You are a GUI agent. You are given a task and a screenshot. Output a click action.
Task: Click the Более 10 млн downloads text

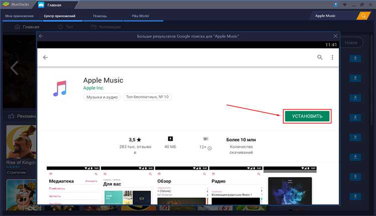point(241,139)
